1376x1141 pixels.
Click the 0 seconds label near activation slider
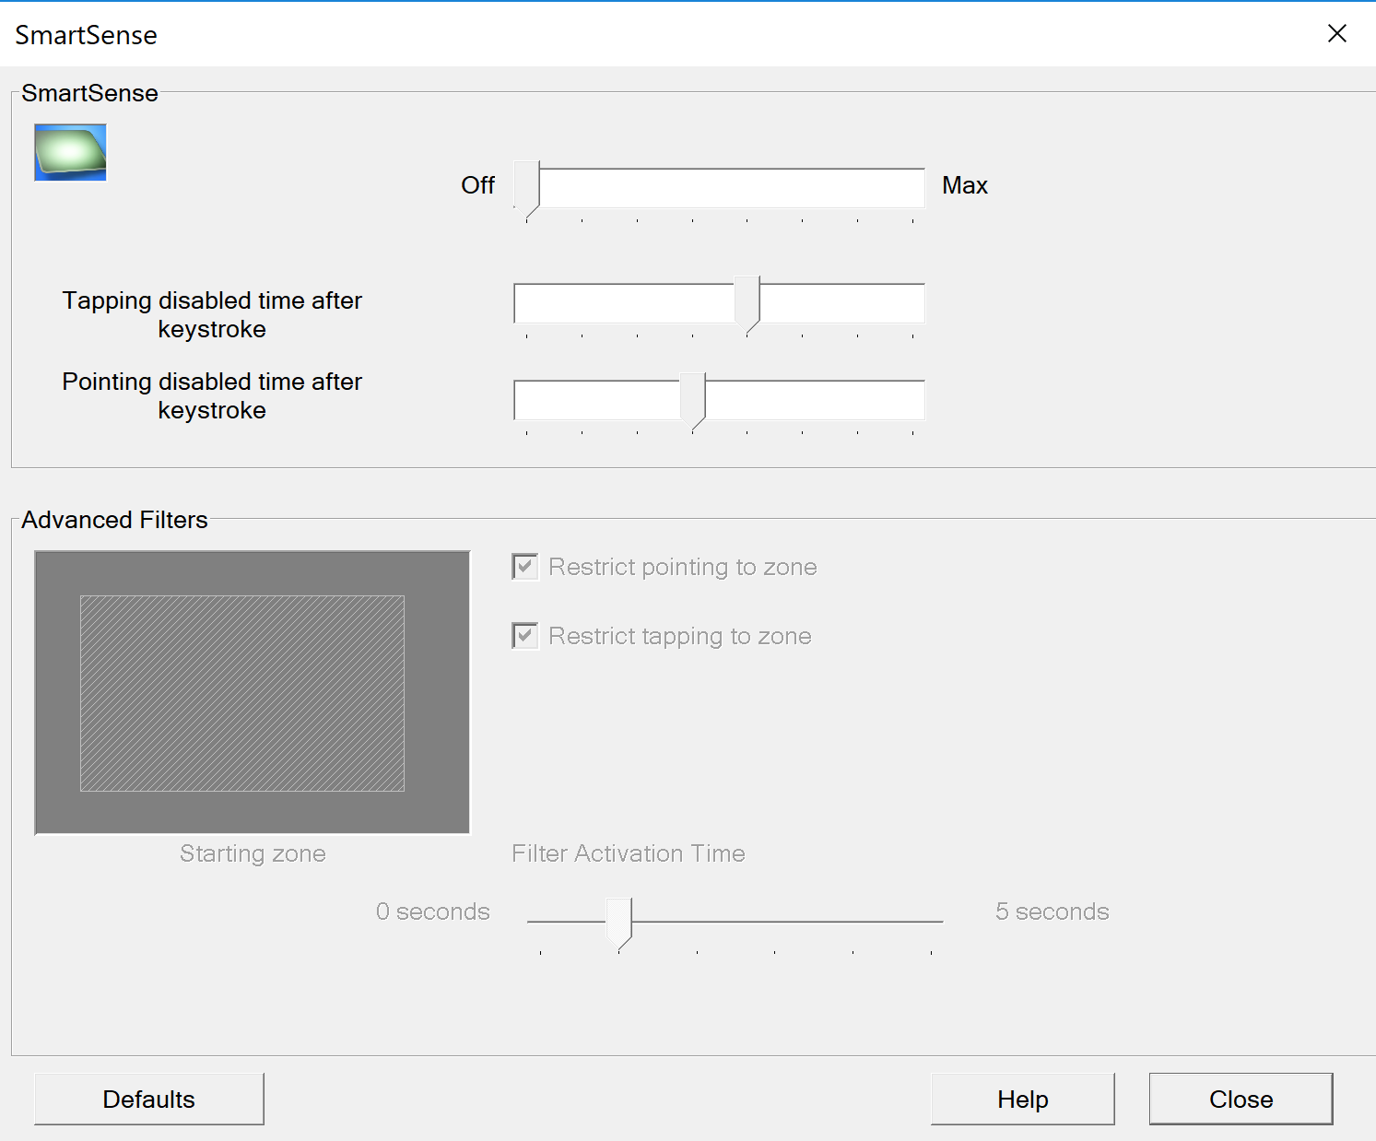[x=432, y=911]
